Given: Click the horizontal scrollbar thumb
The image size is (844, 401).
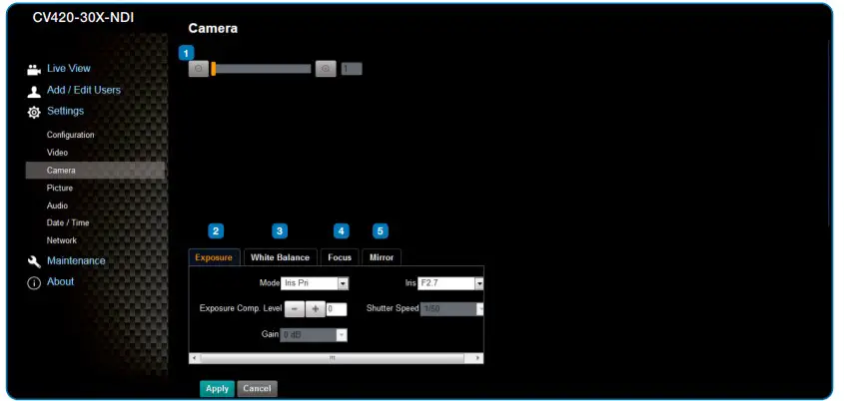Looking at the screenshot, I should pyautogui.click(x=333, y=358).
